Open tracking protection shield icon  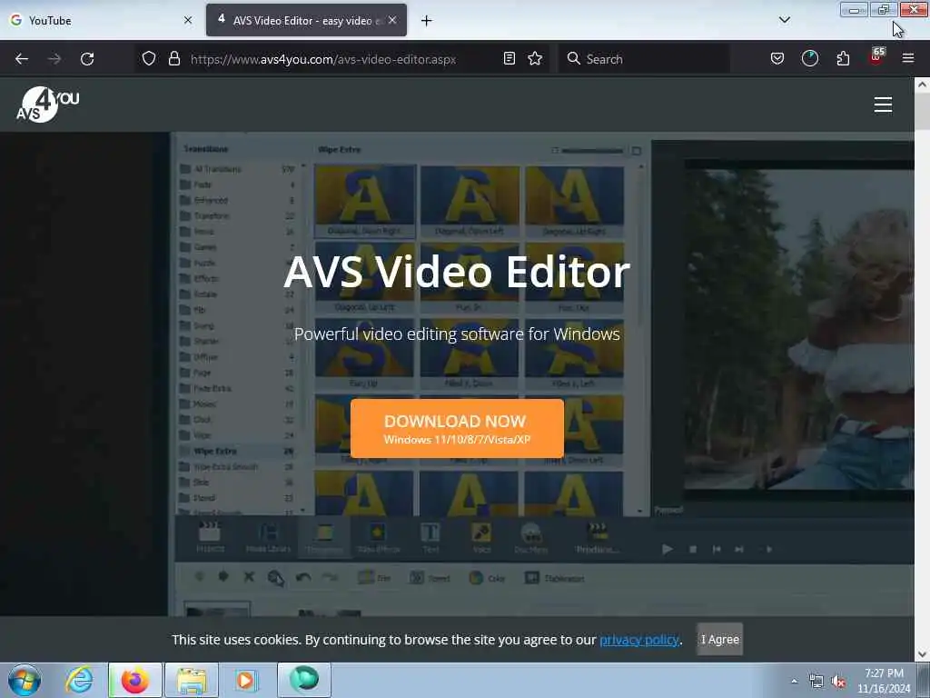tap(149, 59)
